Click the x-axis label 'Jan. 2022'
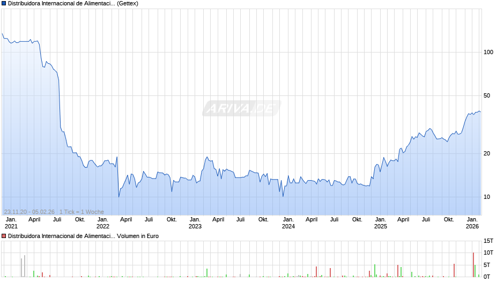 pos(103,223)
